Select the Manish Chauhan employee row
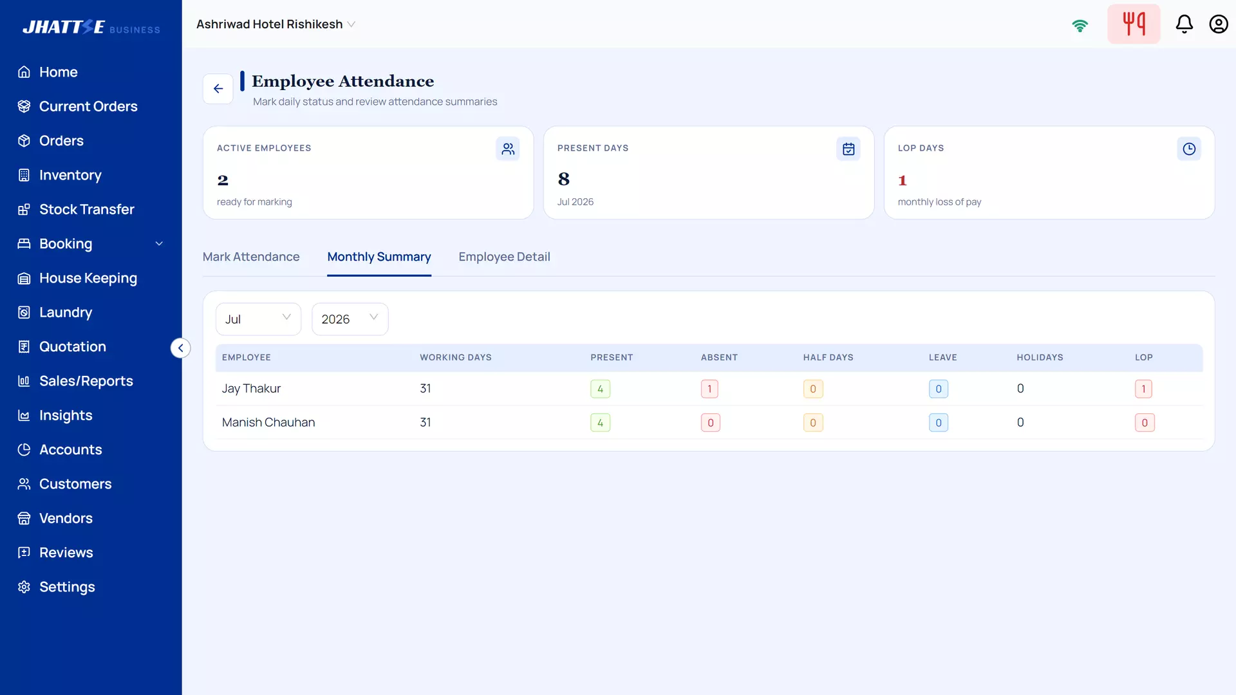This screenshot has height=695, width=1236. tap(709, 423)
